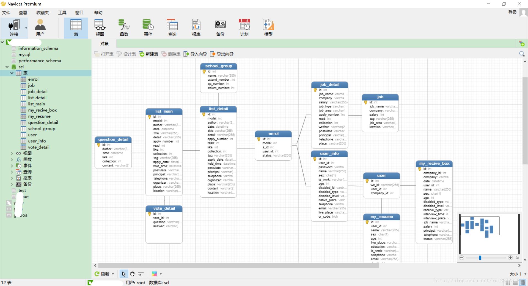Screen dimensions: 528x286
Task: Expand the 视图 node in tree
Action: pos(12,153)
